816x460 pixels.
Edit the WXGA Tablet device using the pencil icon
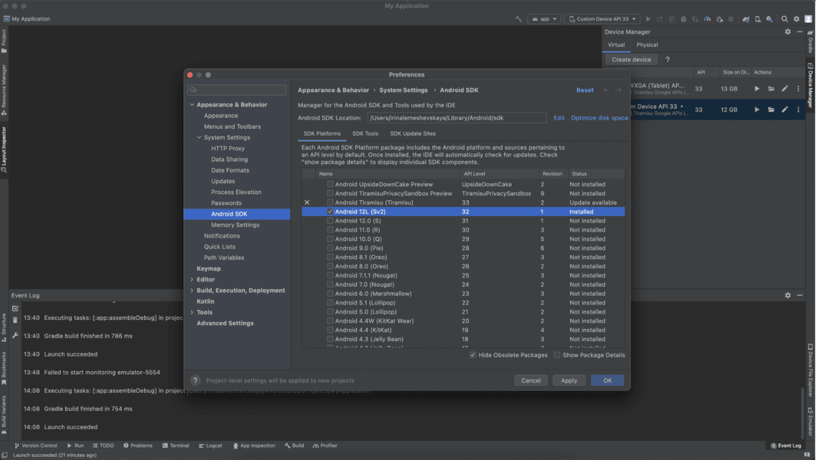click(784, 88)
